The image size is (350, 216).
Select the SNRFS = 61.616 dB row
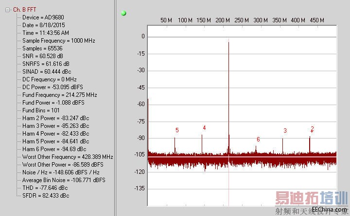point(46,64)
